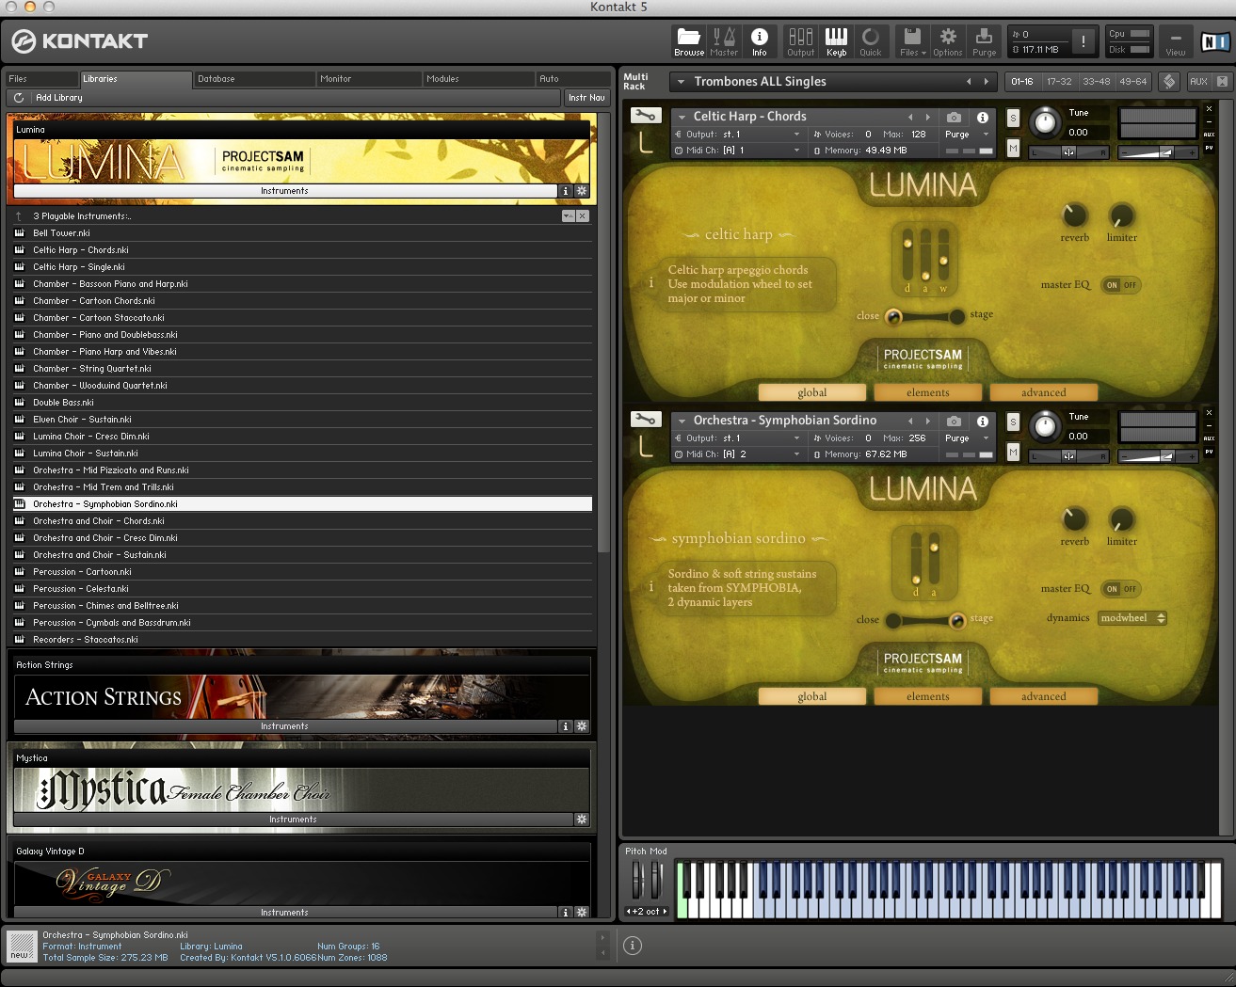Select rack page 17-32
Screen dimensions: 1236x987
point(1059,82)
